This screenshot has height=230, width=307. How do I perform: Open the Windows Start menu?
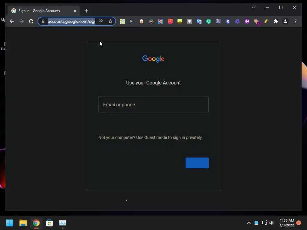[10, 223]
